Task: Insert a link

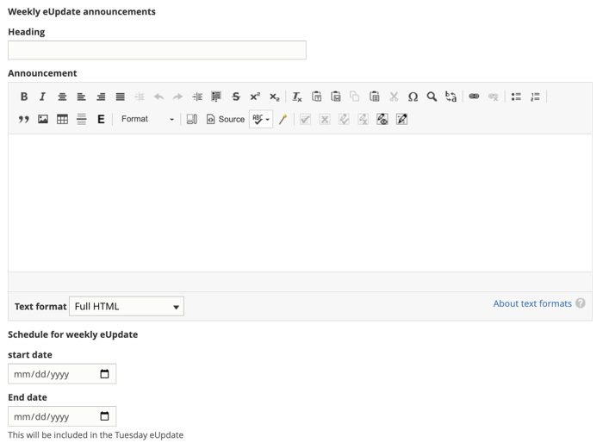Action: [474, 97]
